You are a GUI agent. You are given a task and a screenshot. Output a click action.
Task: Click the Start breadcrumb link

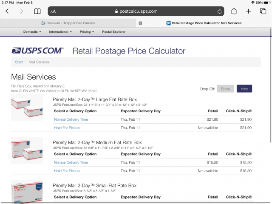coord(19,62)
